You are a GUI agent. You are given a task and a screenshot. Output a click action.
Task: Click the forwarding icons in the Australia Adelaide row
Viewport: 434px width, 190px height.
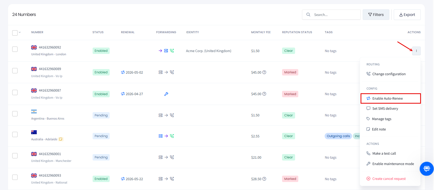point(166,136)
